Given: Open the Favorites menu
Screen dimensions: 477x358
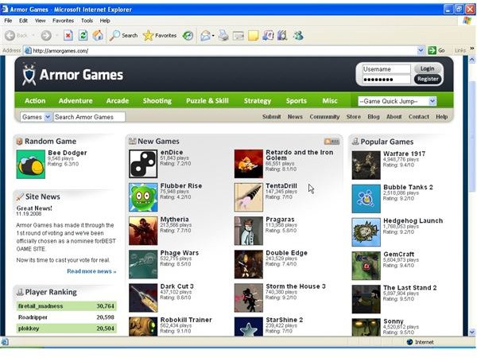Looking at the screenshot, I should click(63, 21).
